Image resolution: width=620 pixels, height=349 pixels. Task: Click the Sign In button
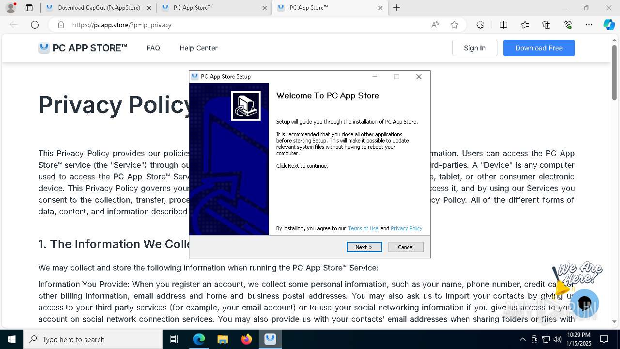(475, 48)
